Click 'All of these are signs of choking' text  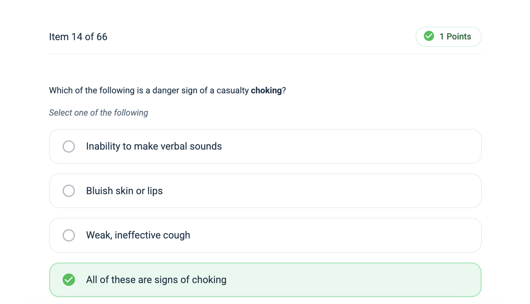(x=156, y=280)
